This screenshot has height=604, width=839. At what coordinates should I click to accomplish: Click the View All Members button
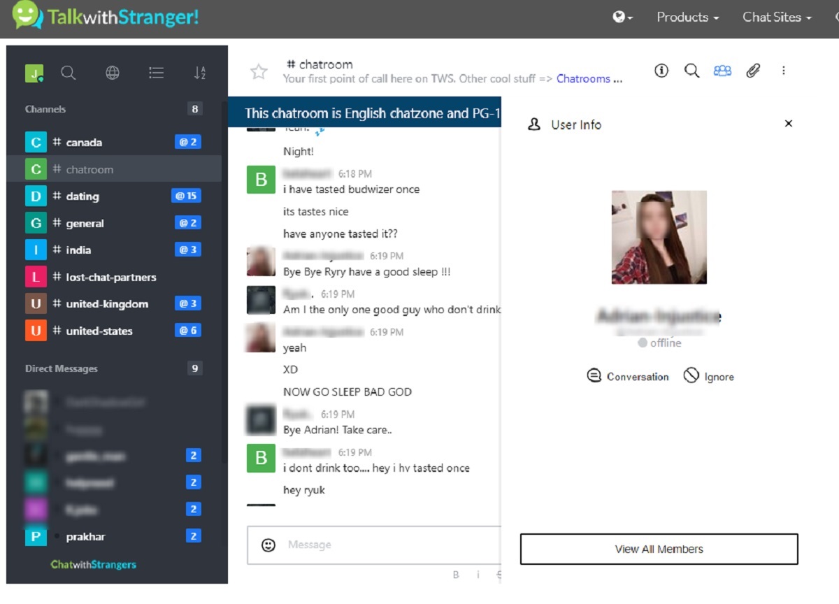pos(659,549)
